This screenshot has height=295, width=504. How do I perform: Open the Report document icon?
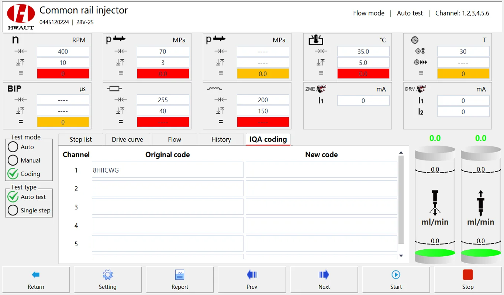point(180,275)
